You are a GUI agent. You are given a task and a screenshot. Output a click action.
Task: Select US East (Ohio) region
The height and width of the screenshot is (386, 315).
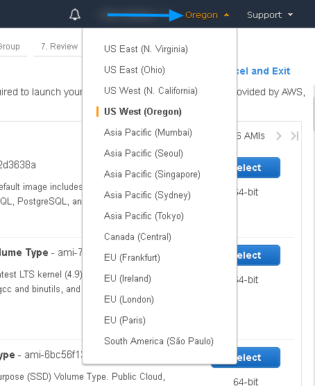135,70
